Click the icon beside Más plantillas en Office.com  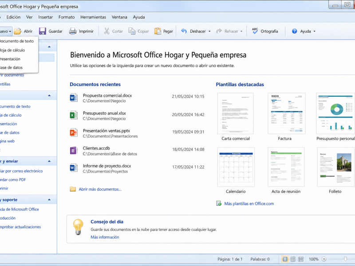click(x=219, y=203)
